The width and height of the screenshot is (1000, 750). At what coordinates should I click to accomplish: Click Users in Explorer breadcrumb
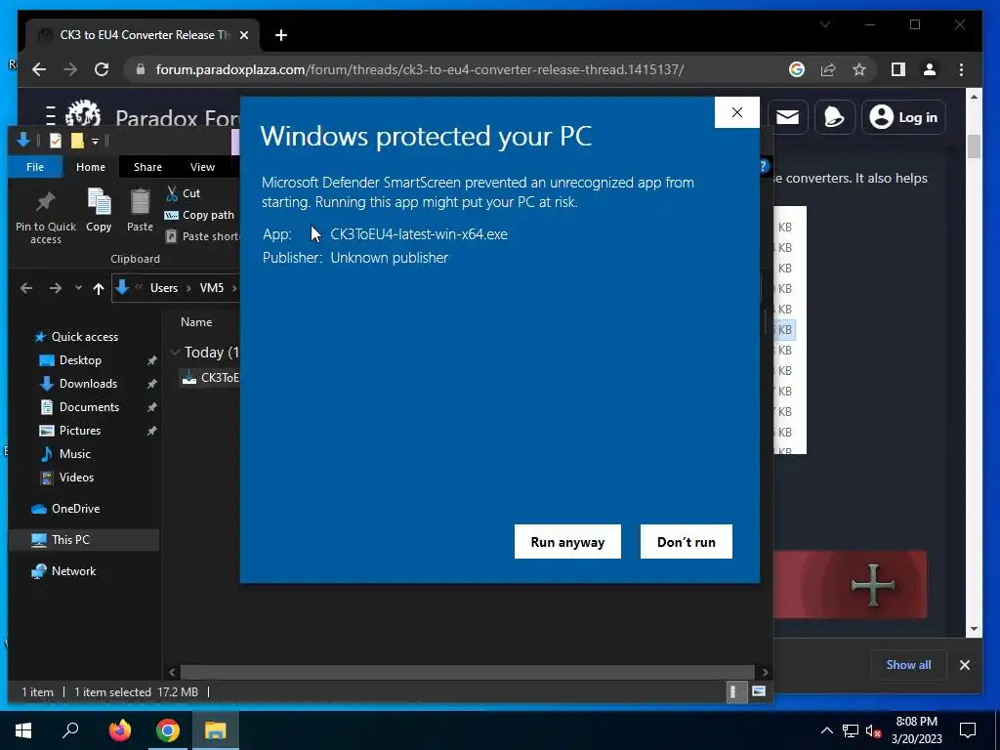pyautogui.click(x=164, y=288)
